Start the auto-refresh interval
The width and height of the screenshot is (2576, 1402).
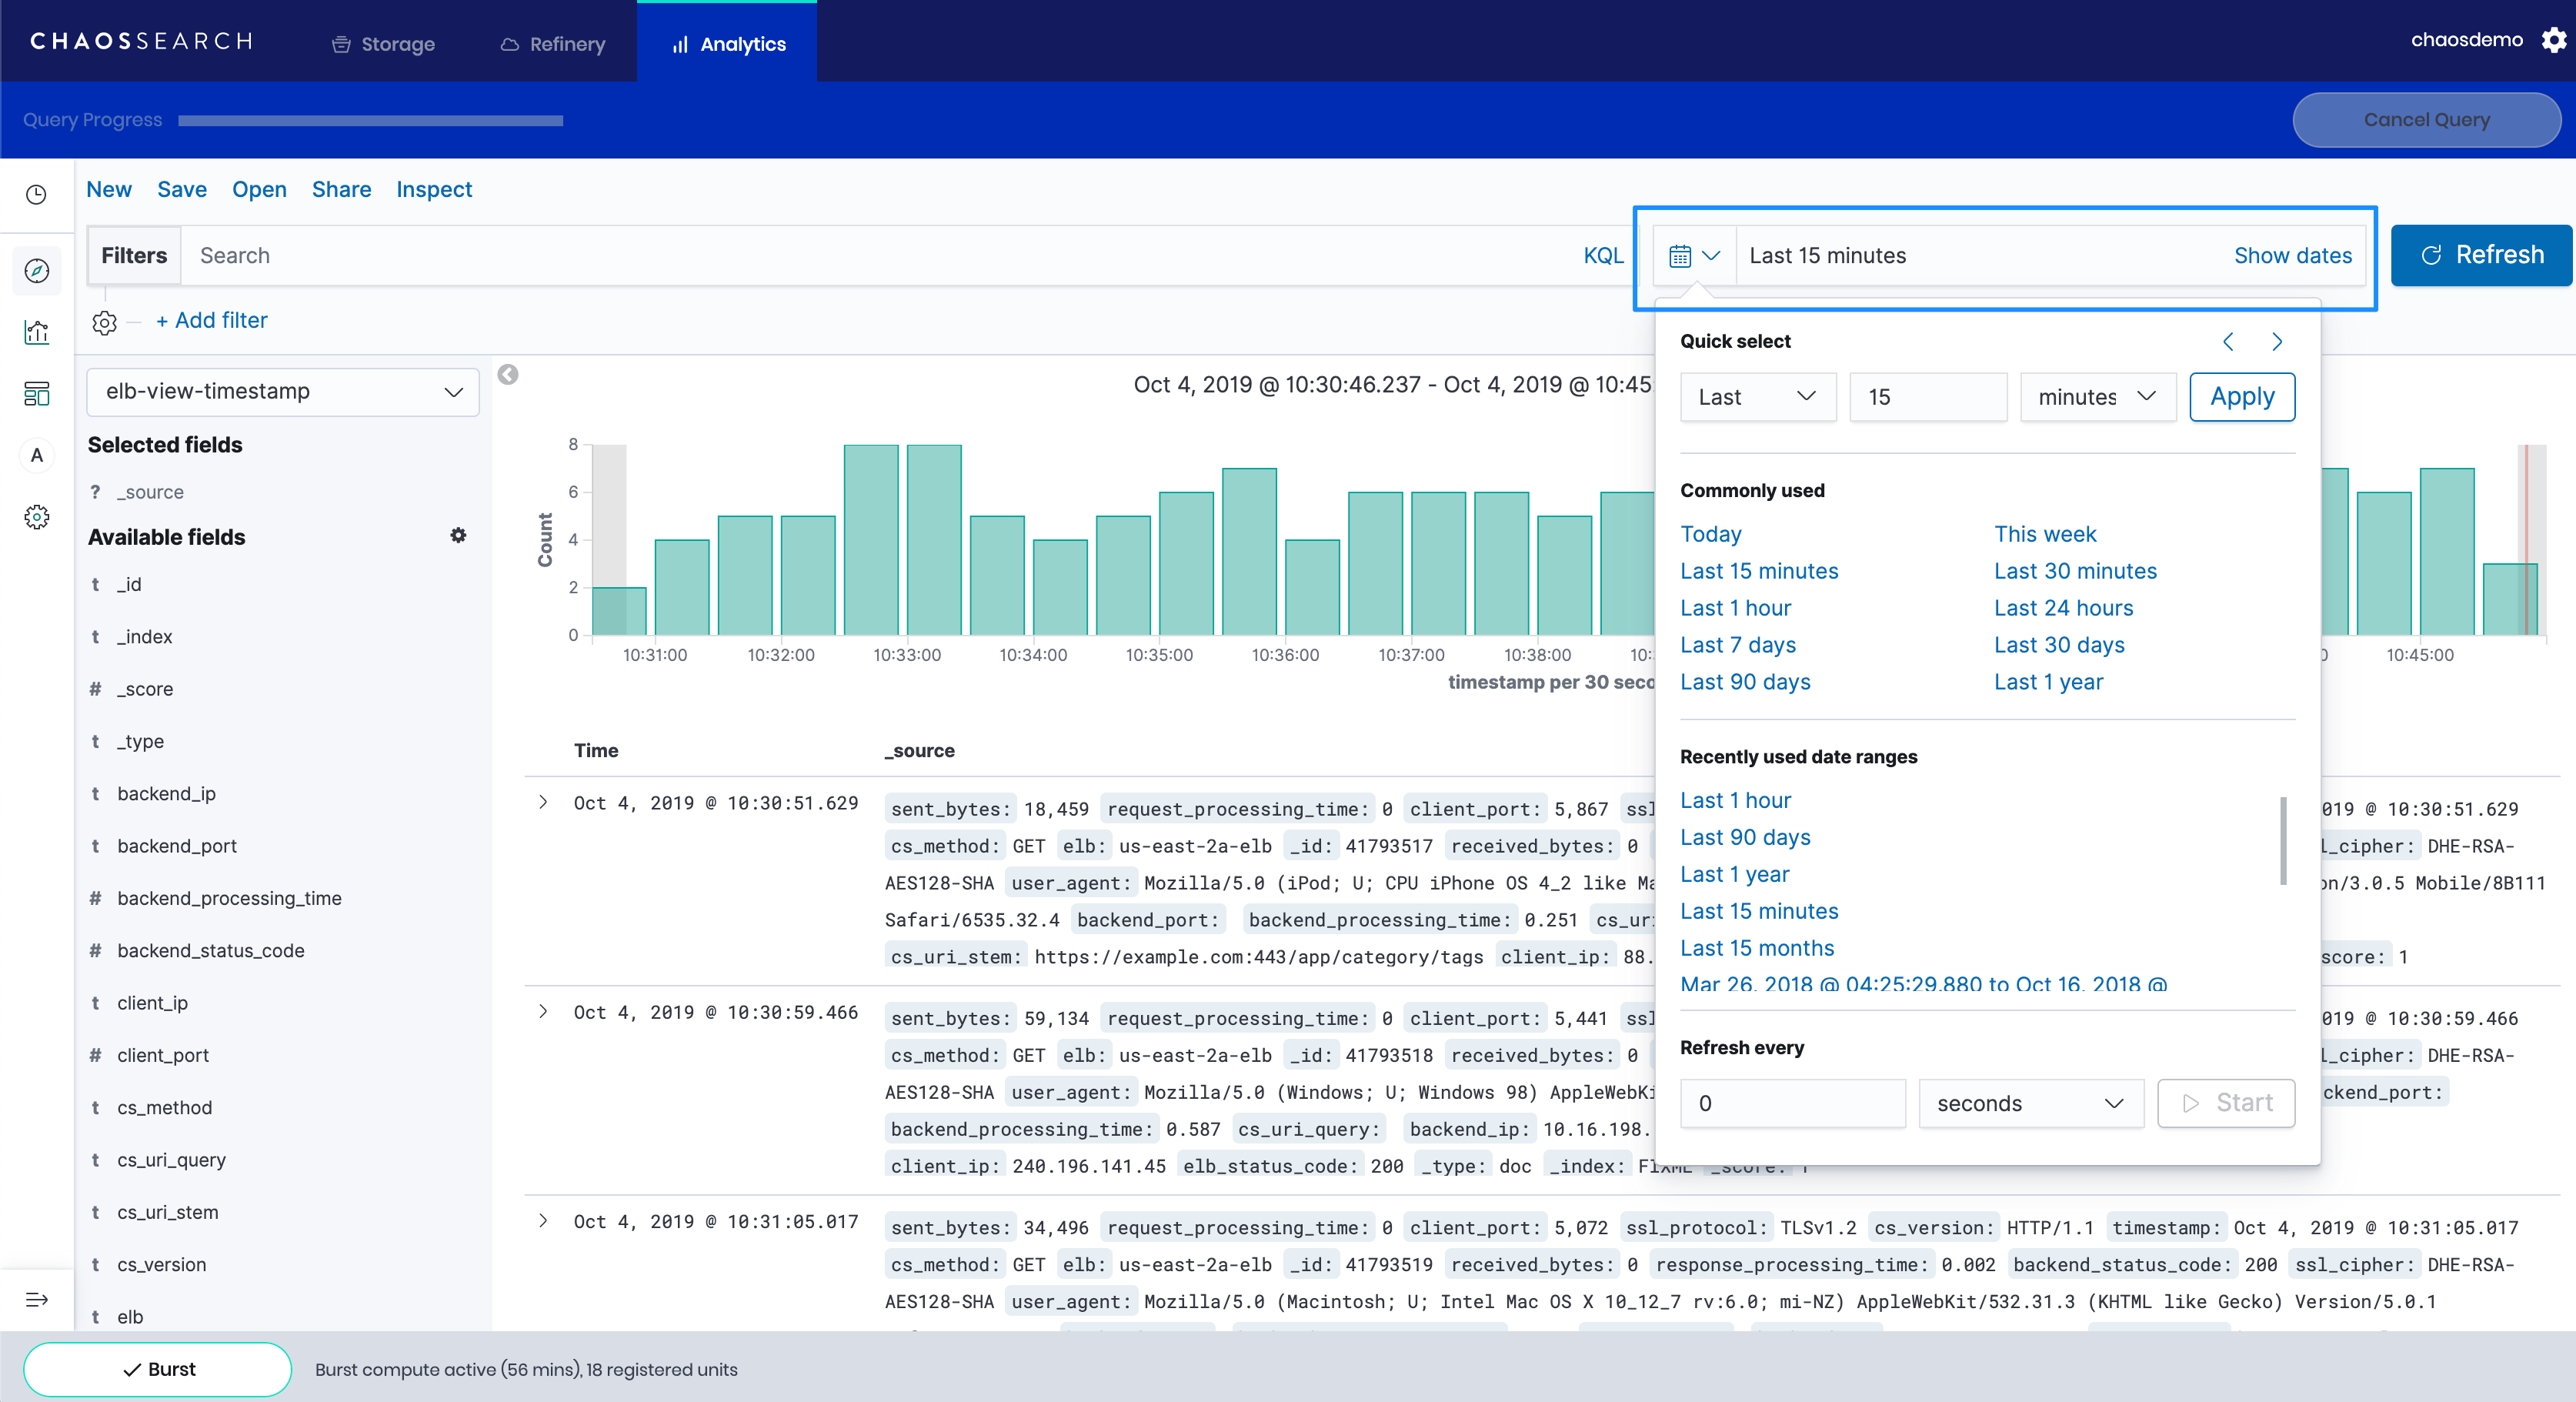tap(2225, 1103)
